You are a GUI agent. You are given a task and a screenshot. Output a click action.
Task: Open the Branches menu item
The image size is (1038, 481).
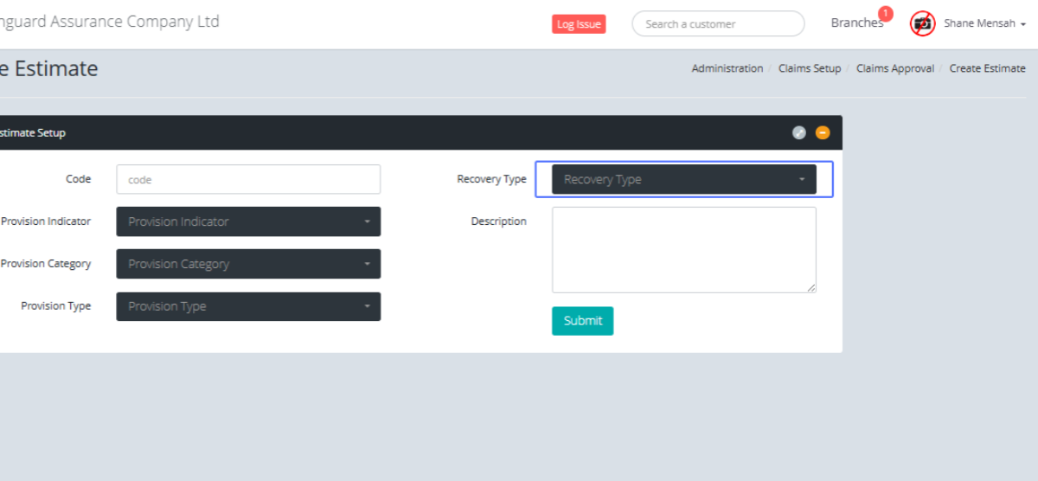pyautogui.click(x=856, y=23)
